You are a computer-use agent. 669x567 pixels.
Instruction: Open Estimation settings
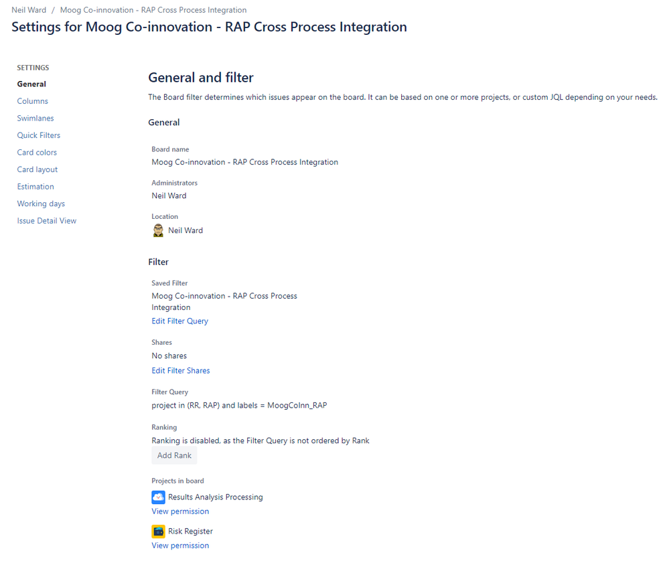(x=35, y=187)
